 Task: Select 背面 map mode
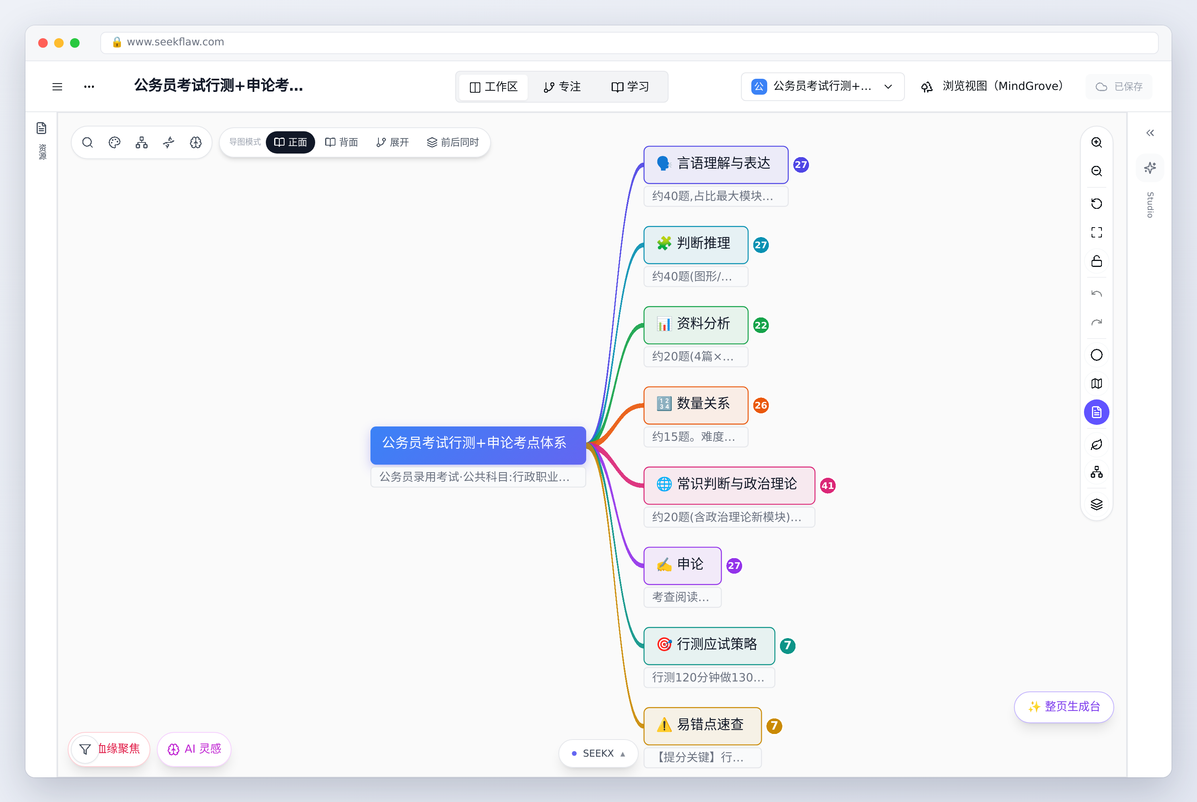[x=341, y=142]
